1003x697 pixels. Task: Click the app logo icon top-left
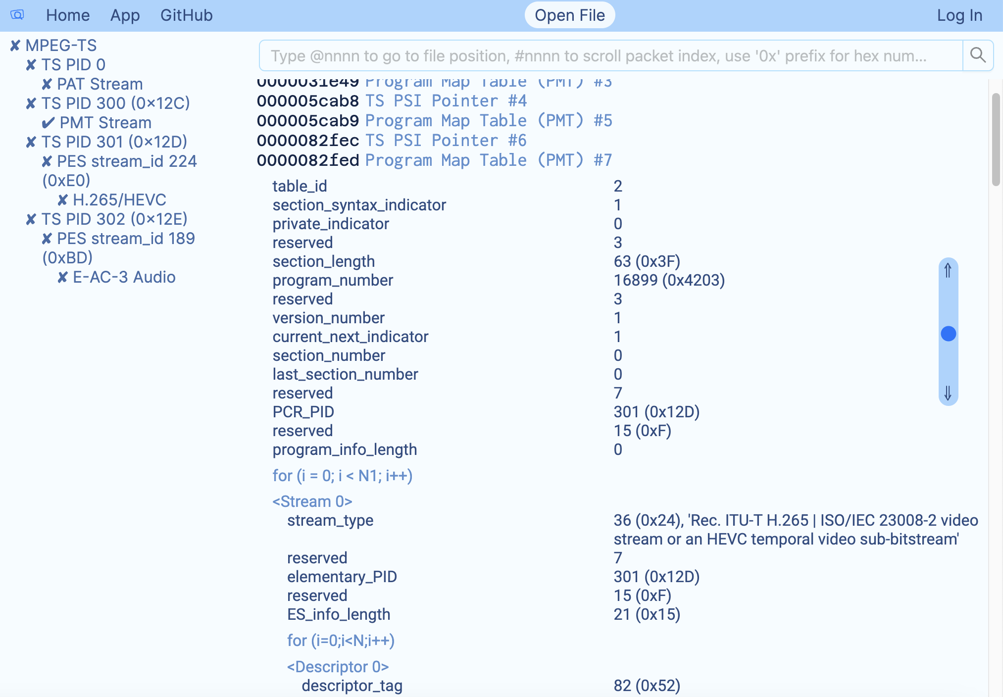click(16, 15)
